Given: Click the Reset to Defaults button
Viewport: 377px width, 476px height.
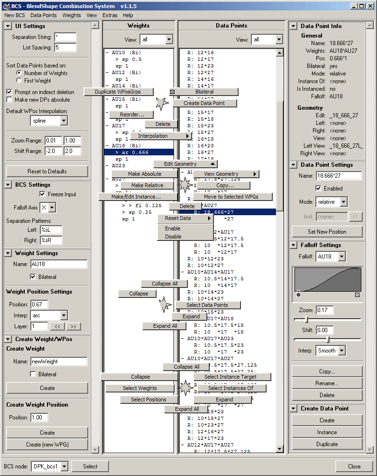Looking at the screenshot, I should (x=47, y=171).
